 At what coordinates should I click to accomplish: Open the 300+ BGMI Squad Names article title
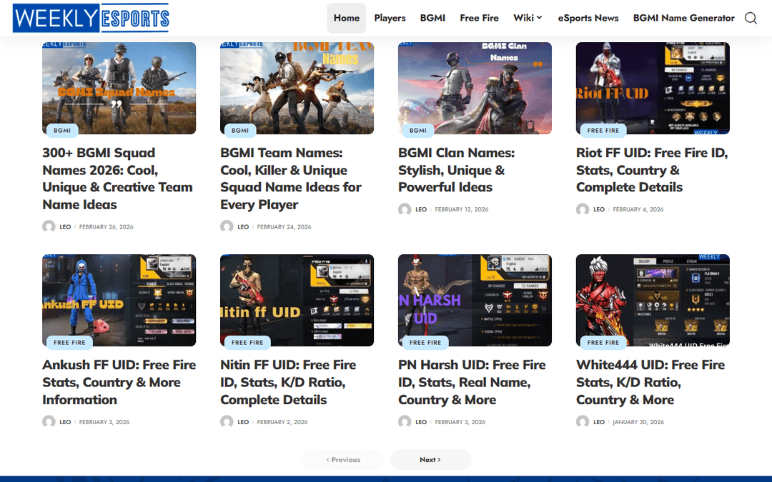point(118,179)
